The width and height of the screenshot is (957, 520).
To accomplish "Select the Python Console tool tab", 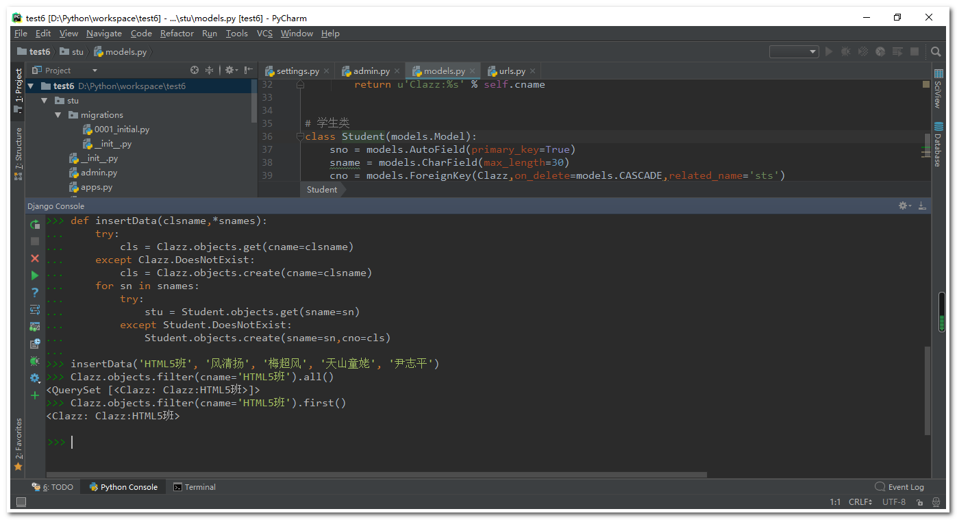I will pos(123,487).
